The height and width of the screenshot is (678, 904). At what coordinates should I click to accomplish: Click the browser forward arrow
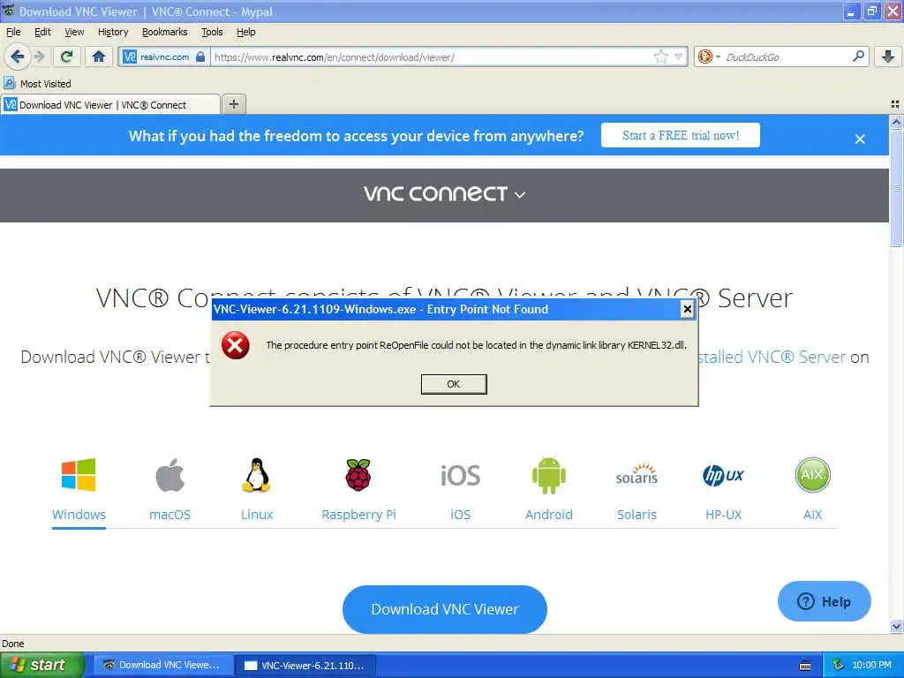pyautogui.click(x=39, y=56)
